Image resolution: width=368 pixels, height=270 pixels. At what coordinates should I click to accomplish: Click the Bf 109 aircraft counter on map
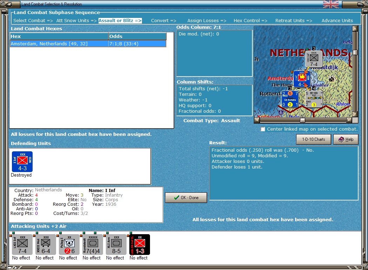(314, 99)
